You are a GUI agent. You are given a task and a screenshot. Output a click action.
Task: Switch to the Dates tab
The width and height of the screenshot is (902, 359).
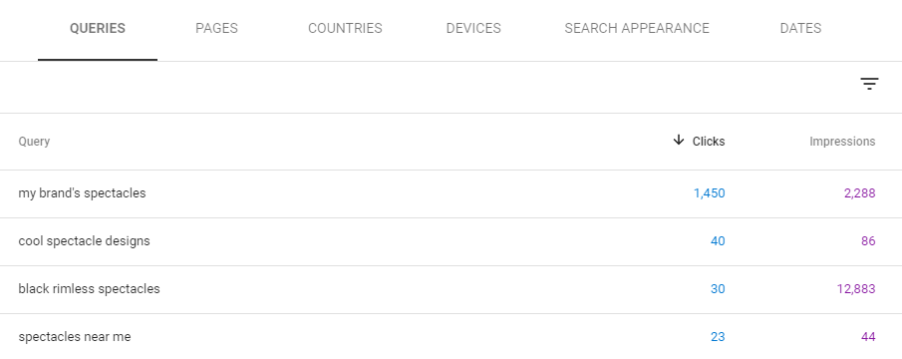(800, 28)
